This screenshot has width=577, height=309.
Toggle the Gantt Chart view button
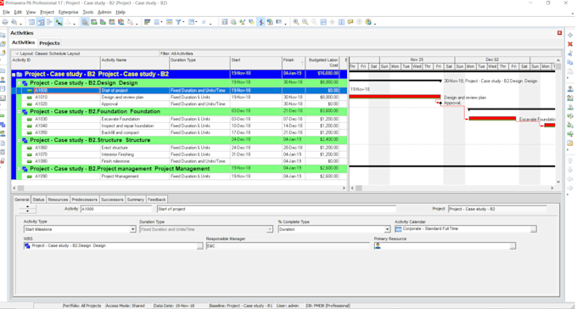coord(41,22)
